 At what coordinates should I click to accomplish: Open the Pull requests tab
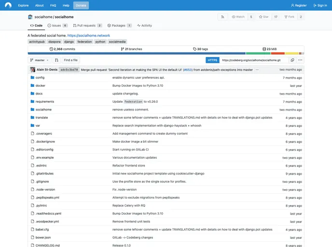click(x=87, y=26)
